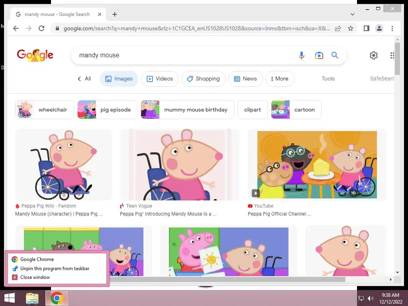
Task: Open File Explorer from the taskbar
Action: pos(32,298)
